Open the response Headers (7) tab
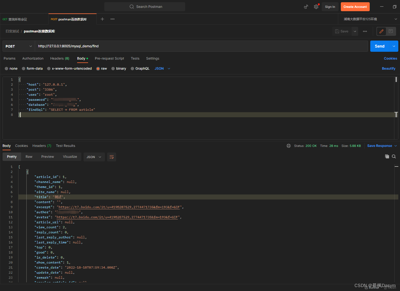 click(x=42, y=146)
